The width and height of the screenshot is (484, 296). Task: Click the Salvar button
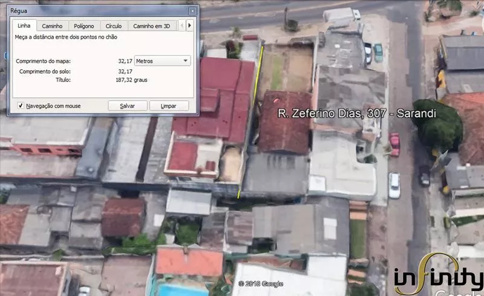point(128,106)
